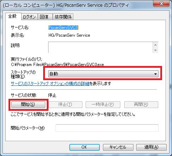The height and width of the screenshot is (156, 172).
Task: Start the service with 開始(S) button
Action: tap(28, 104)
